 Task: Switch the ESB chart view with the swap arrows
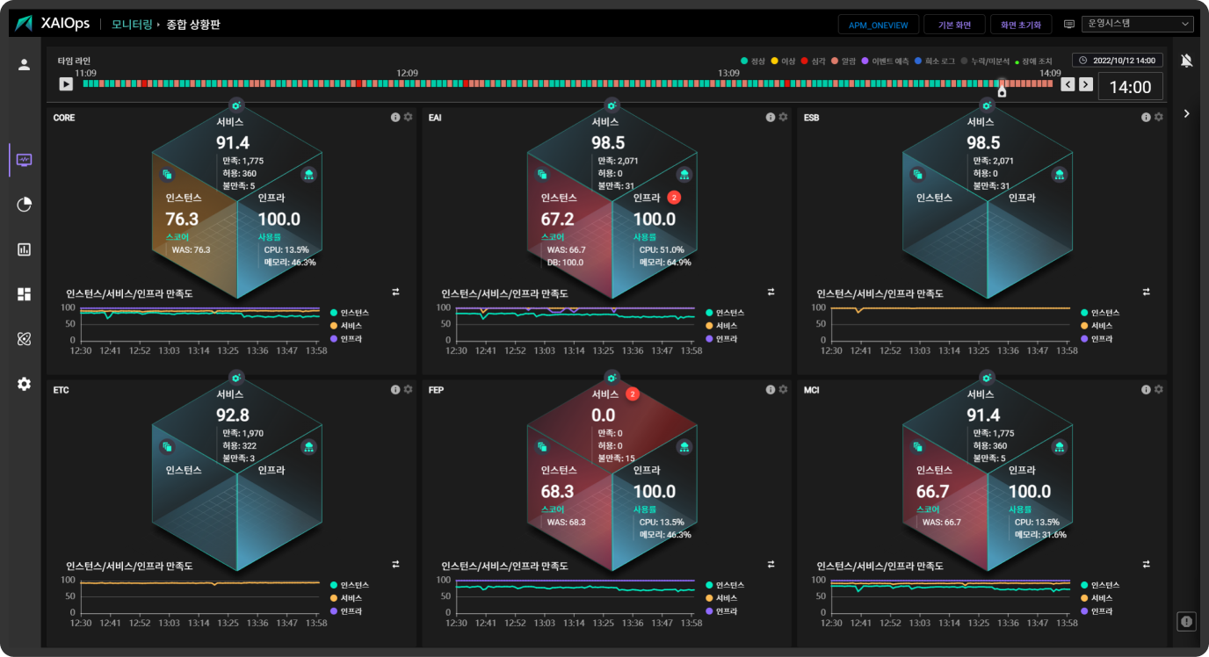click(x=1146, y=292)
